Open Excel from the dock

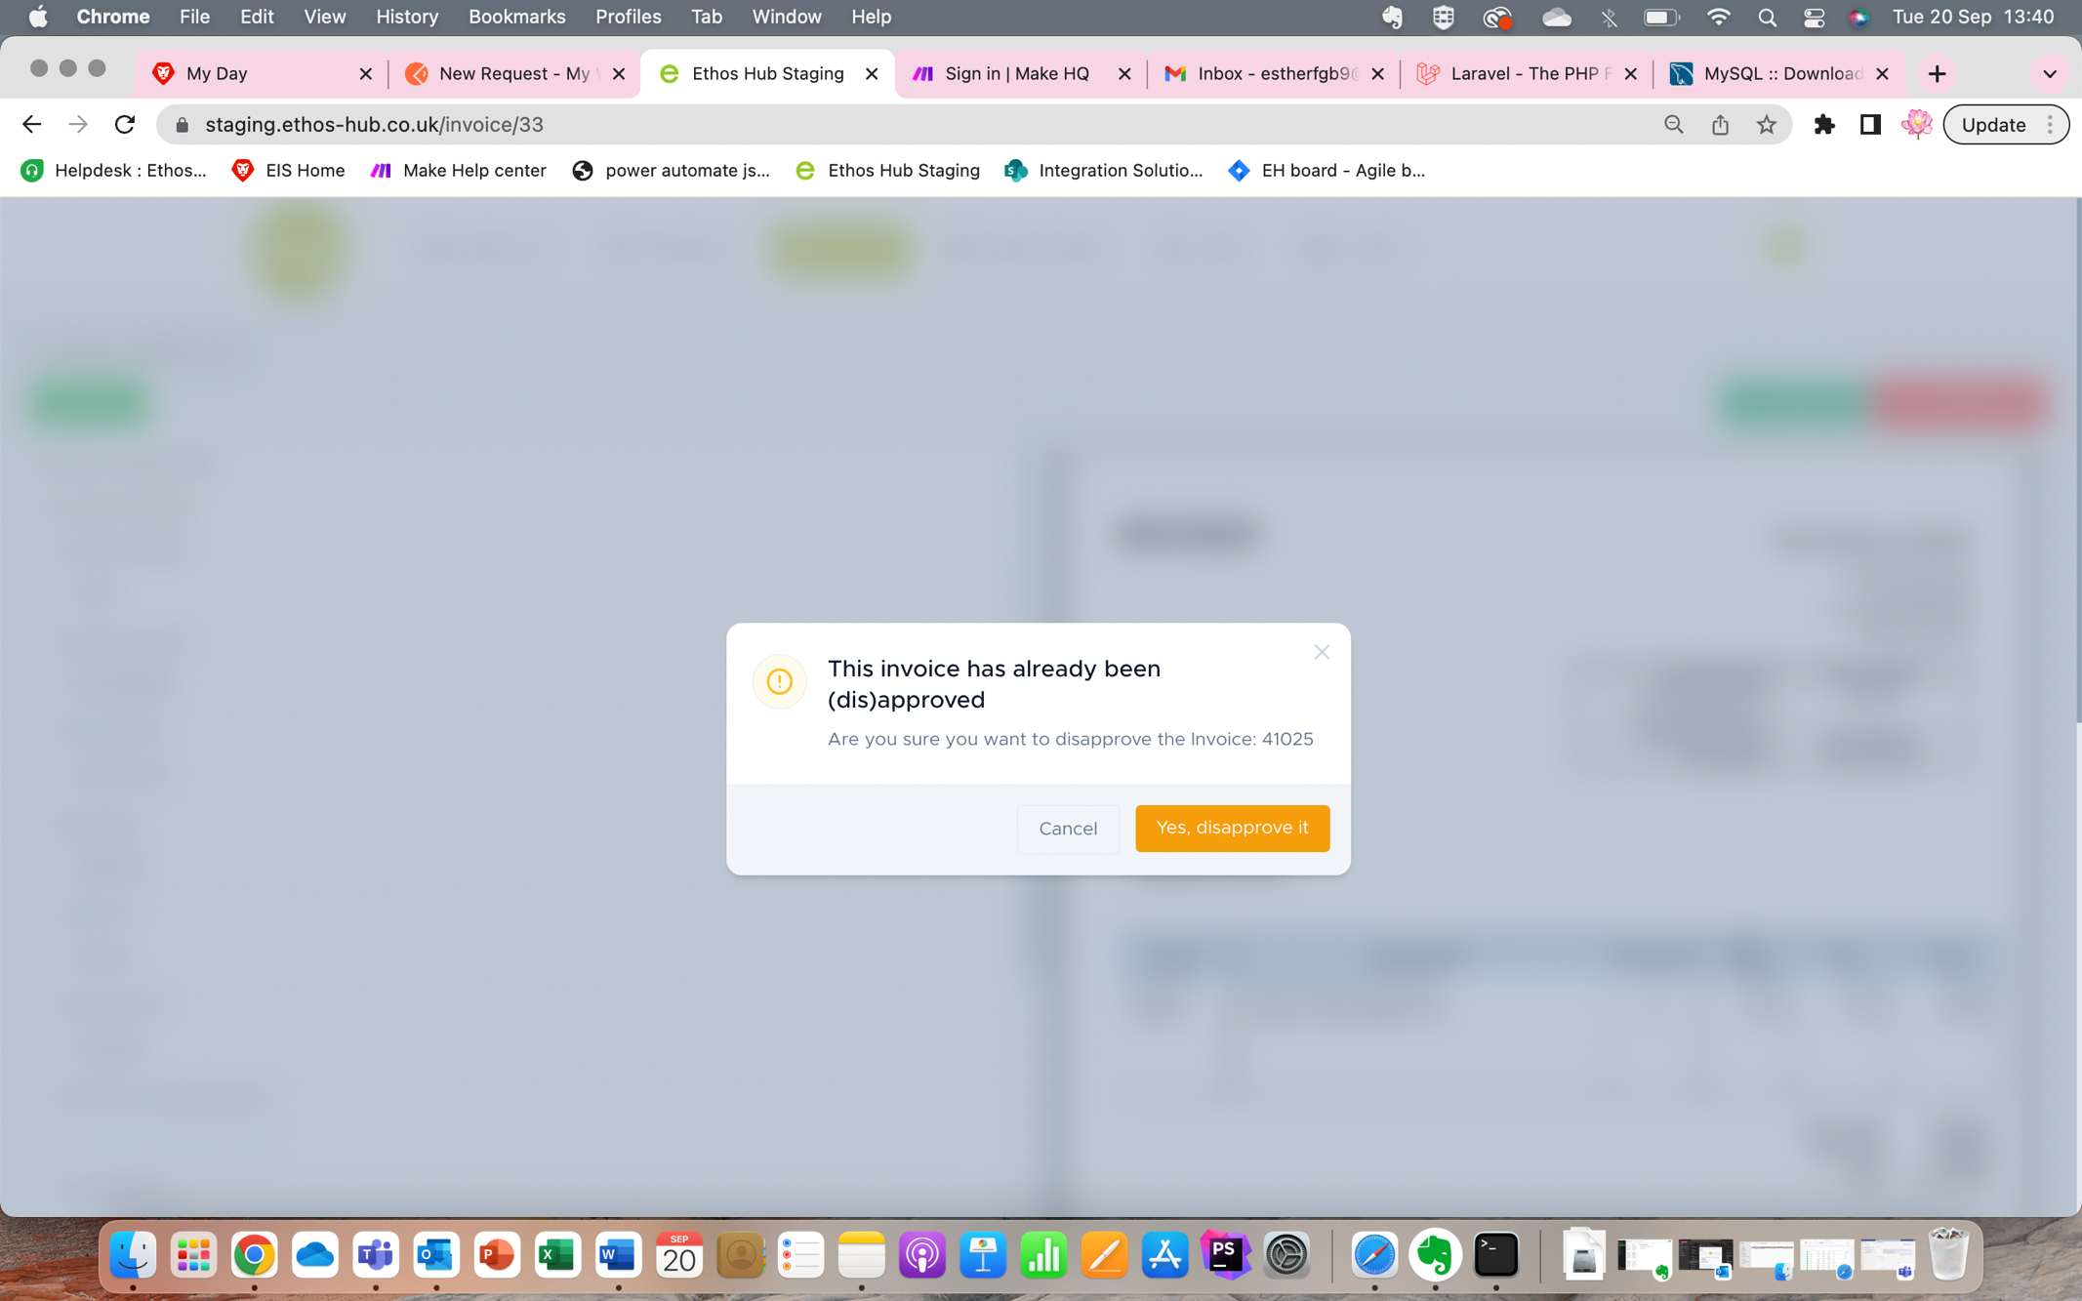[556, 1255]
